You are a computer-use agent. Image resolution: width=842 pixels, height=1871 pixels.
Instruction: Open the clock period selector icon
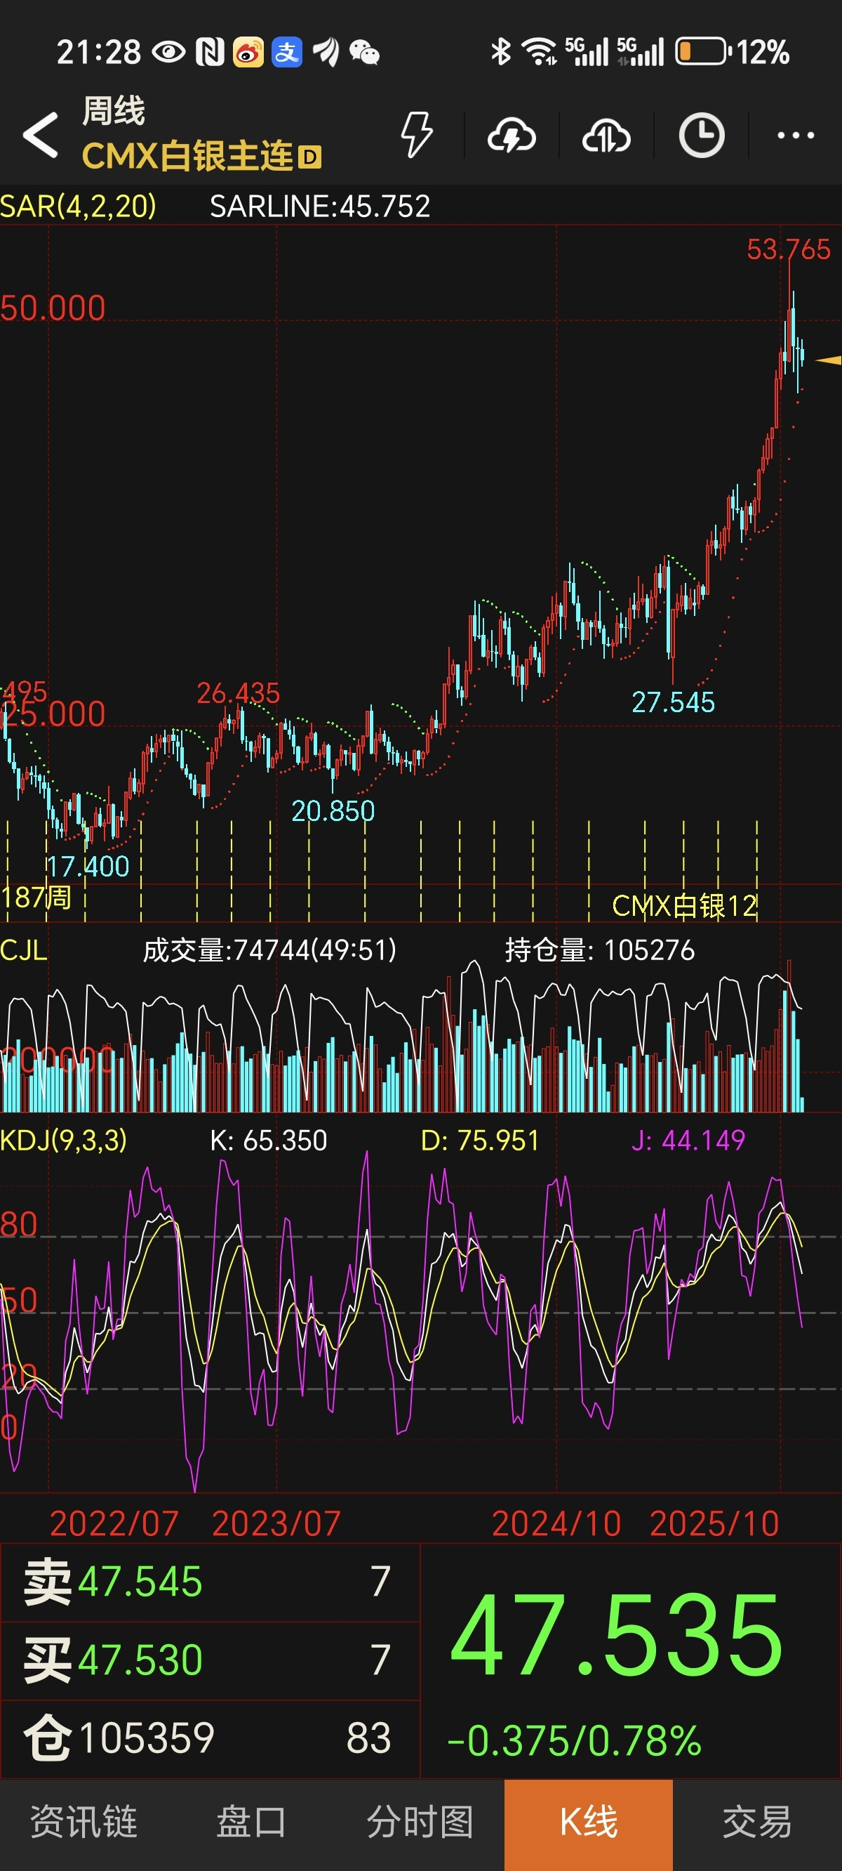[701, 135]
